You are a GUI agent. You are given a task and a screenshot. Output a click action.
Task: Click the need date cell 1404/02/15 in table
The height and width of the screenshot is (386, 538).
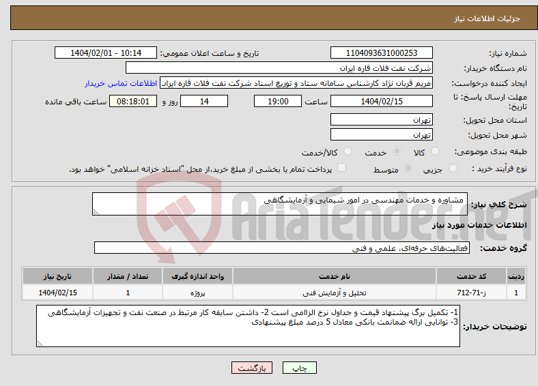point(57,293)
